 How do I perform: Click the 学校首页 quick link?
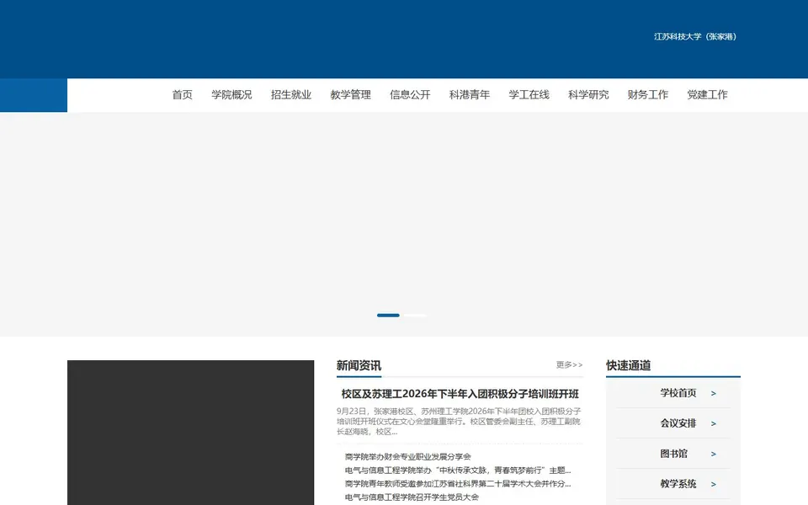[678, 393]
